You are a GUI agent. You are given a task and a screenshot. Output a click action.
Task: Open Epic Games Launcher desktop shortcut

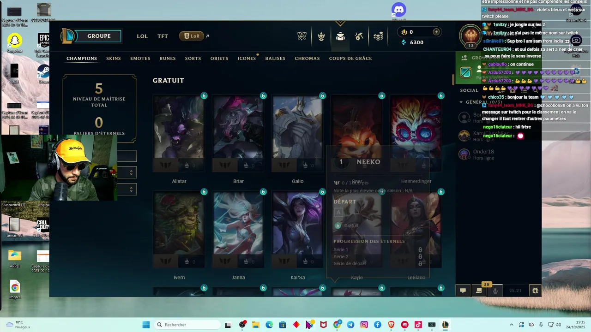[44, 44]
